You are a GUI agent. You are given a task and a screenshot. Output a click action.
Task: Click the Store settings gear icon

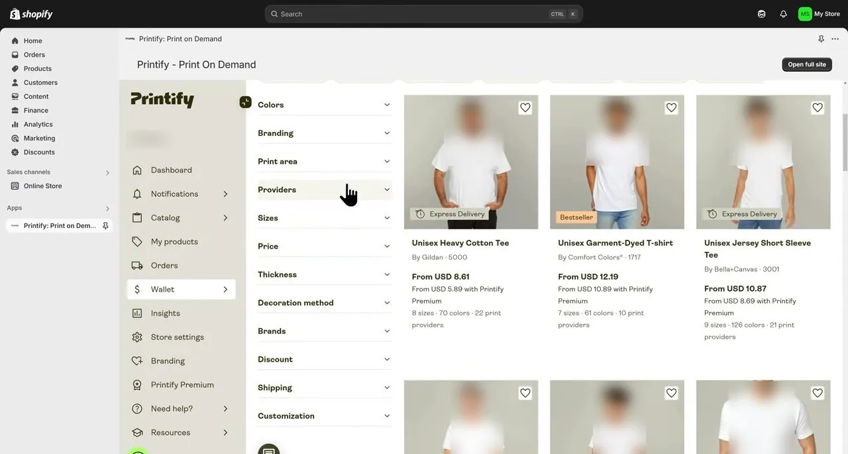(137, 337)
